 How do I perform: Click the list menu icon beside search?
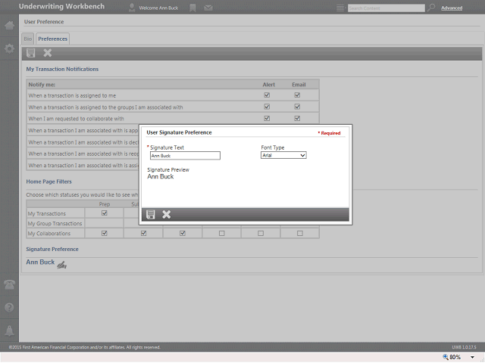(340, 8)
